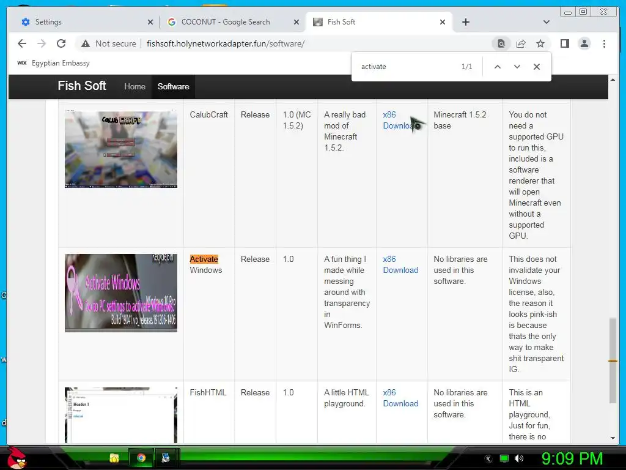Reload the Fish Soft page
Screen dimensions: 626x470
click(x=61, y=43)
